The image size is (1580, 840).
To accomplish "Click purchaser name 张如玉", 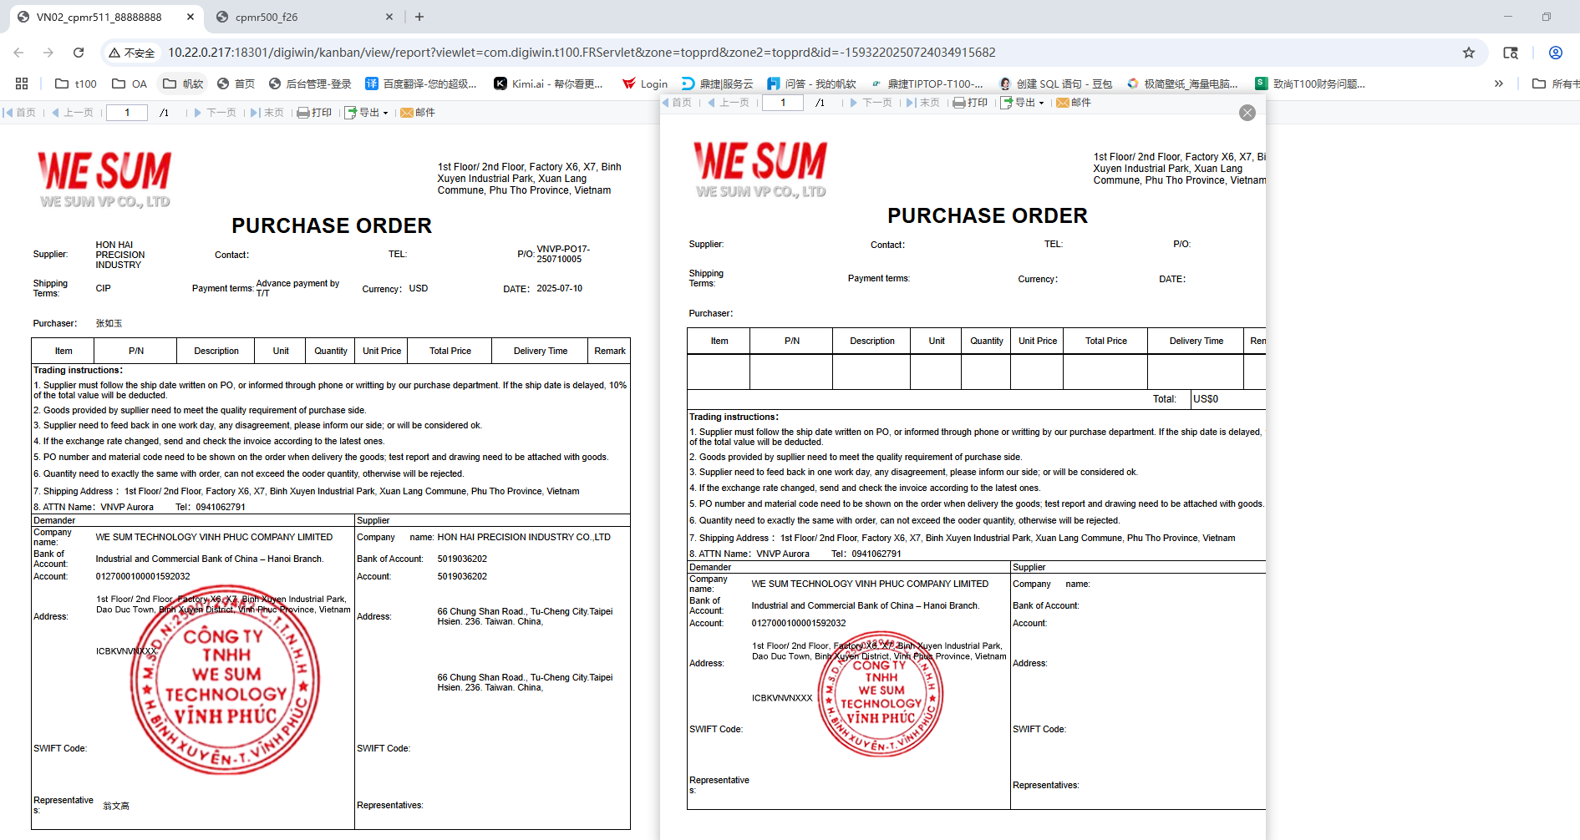I will 109,323.
